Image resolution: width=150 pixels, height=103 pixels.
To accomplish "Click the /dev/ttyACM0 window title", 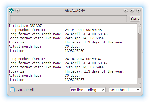I will pos(75,11).
